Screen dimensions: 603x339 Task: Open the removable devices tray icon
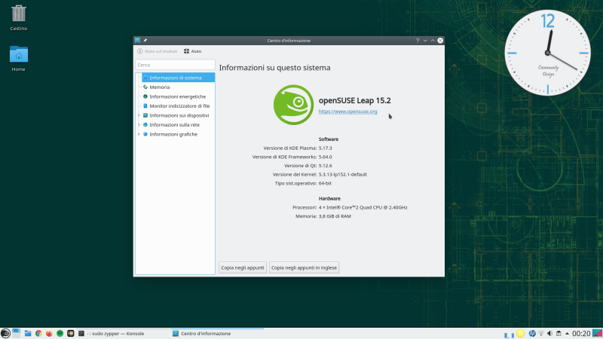click(559, 333)
